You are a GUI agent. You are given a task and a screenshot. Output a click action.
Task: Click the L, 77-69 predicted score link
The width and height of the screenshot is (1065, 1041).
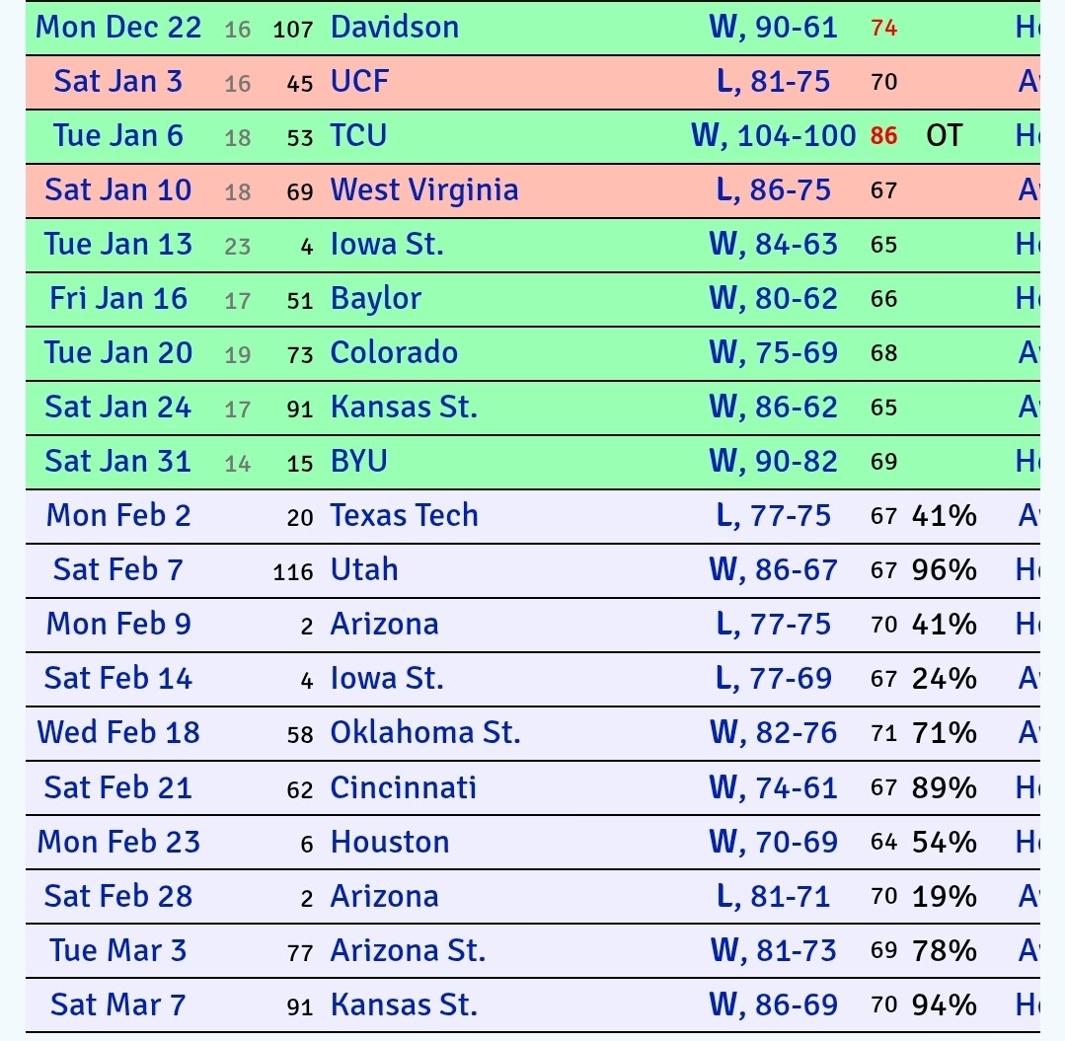[773, 678]
